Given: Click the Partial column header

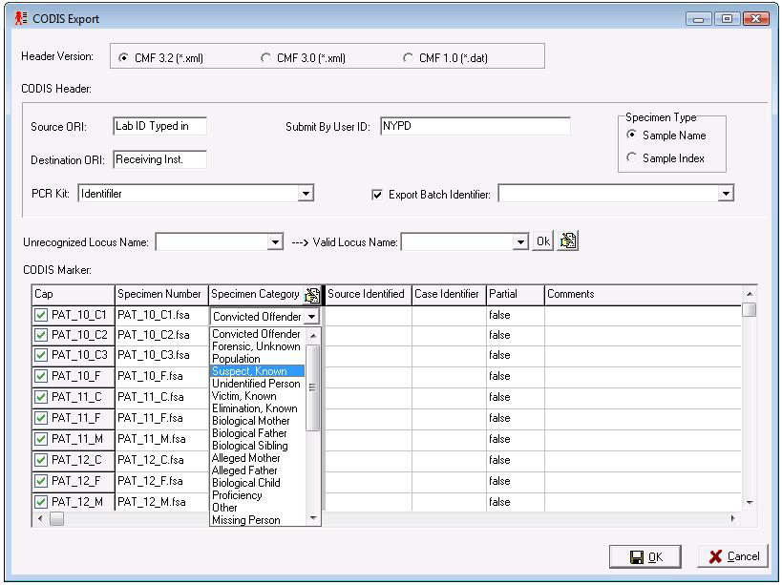Looking at the screenshot, I should [516, 295].
